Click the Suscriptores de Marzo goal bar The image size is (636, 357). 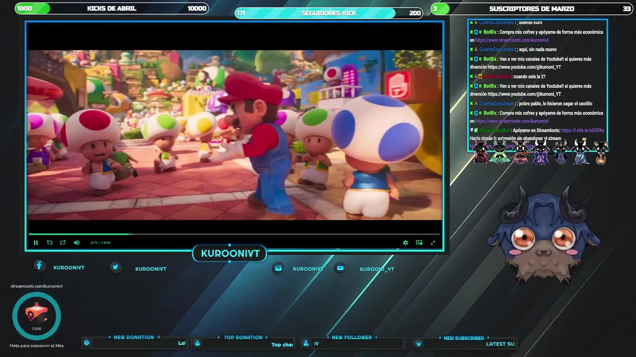532,8
